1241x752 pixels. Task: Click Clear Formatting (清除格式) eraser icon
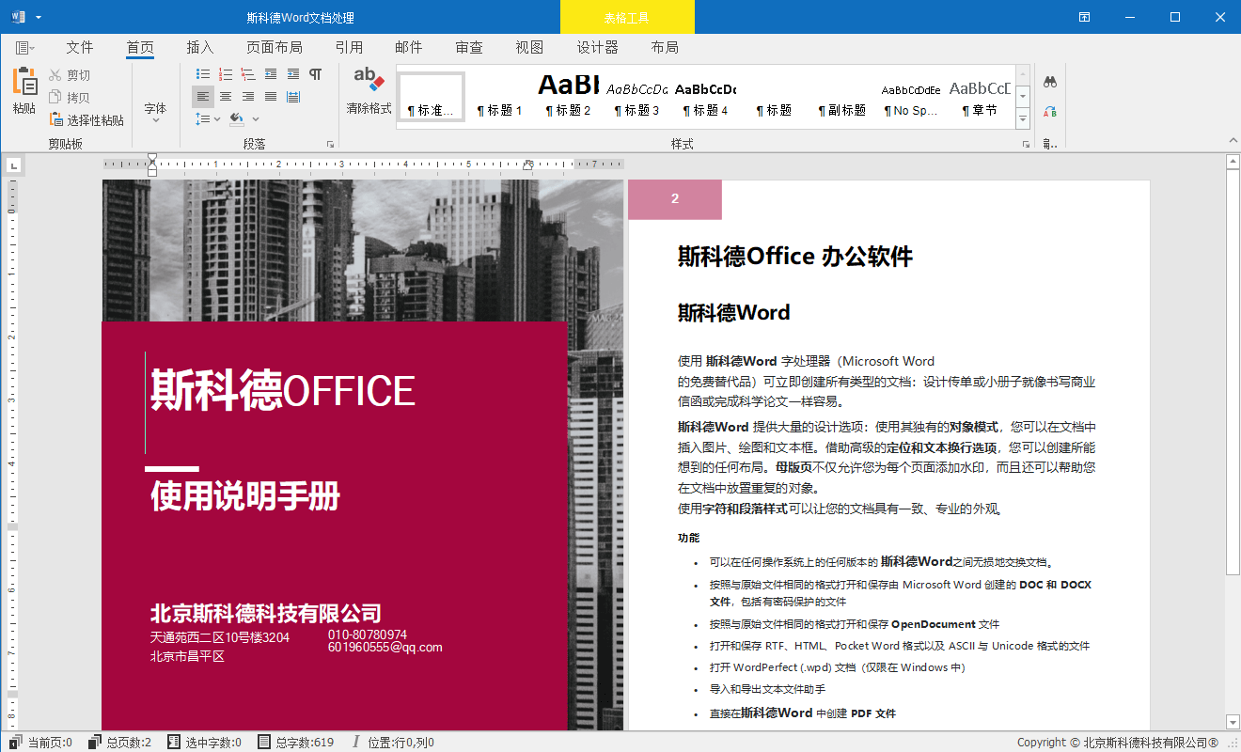coord(369,79)
